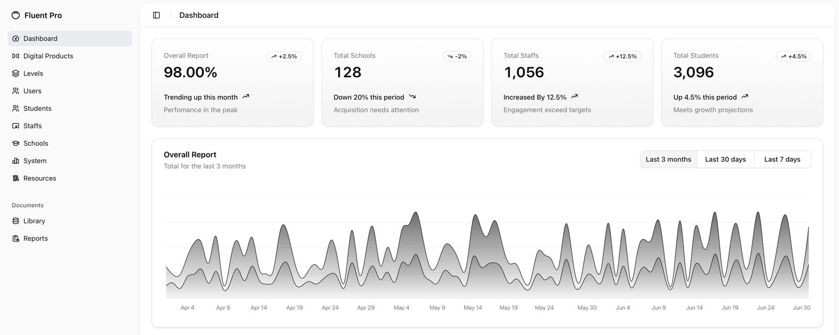Click the 'May 19' chart axis label
The image size is (839, 335).
pyautogui.click(x=509, y=308)
